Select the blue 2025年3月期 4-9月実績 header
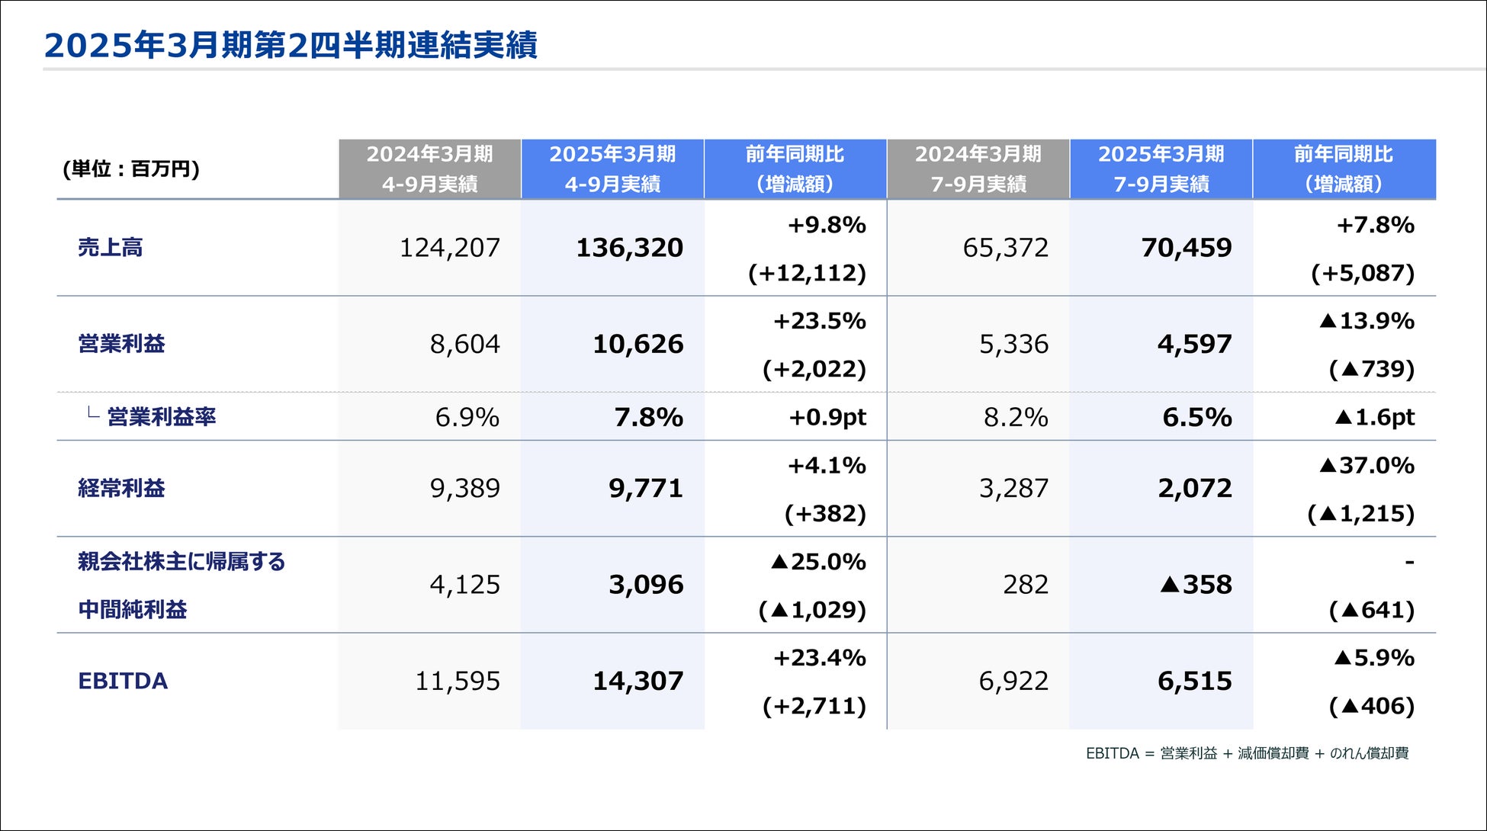The width and height of the screenshot is (1487, 831). [612, 168]
